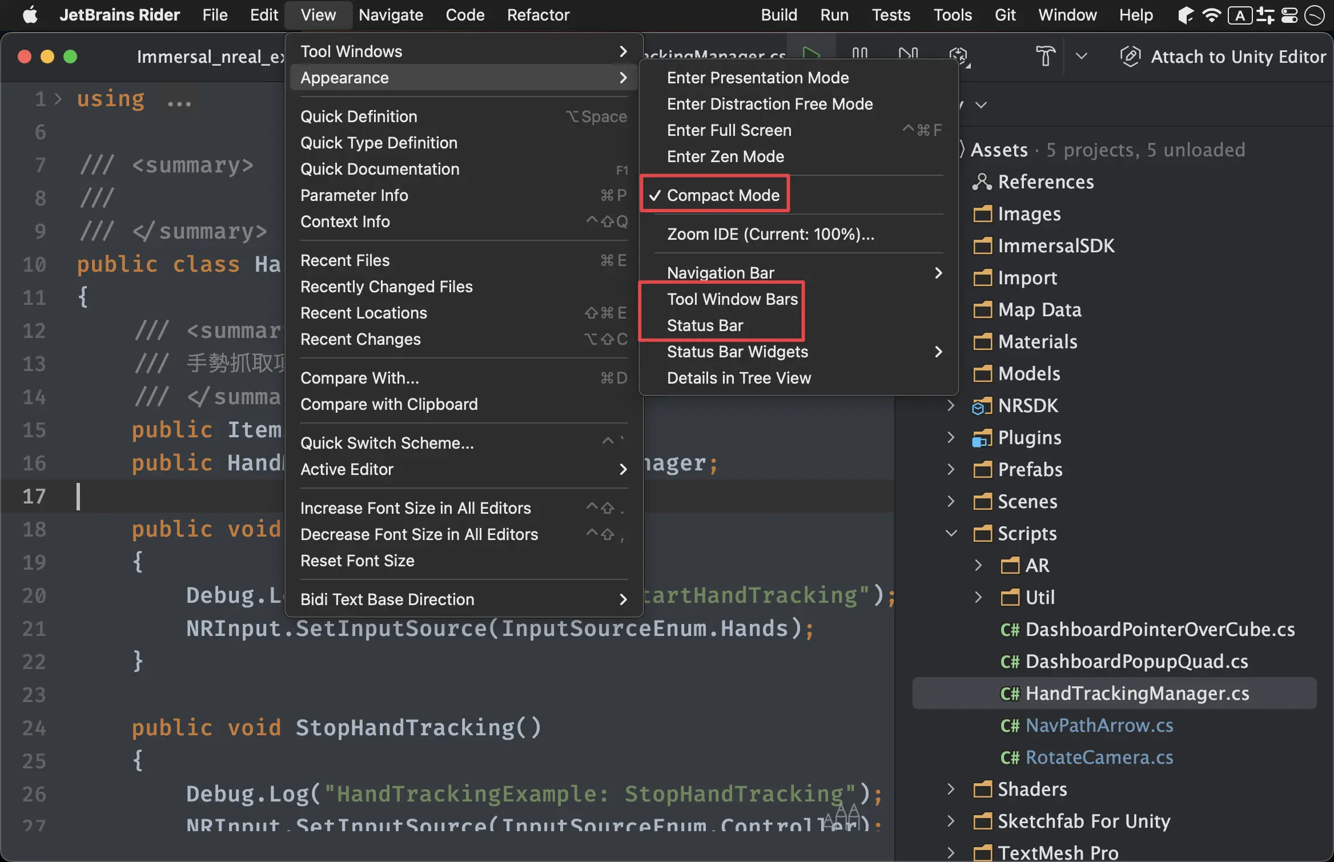Expand the Shaders folder chevron
Screen dimensions: 1334x862
(x=951, y=789)
